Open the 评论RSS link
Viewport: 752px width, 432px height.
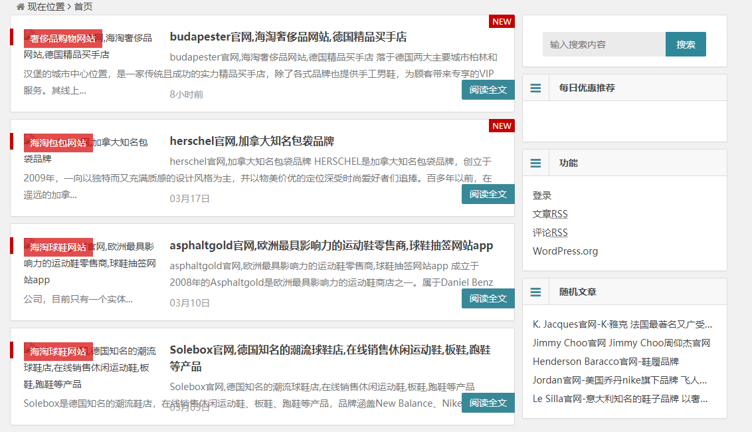coord(550,233)
